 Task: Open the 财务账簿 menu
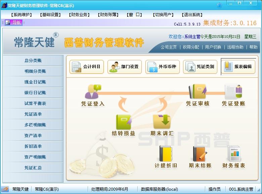pyautogui.click(x=108, y=15)
